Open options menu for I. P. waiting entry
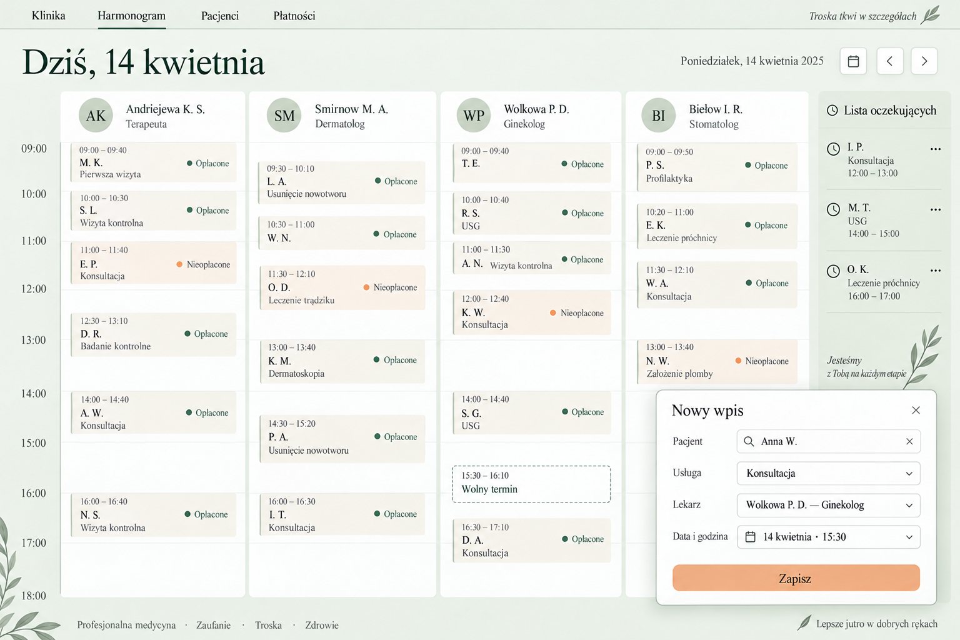Image resolution: width=960 pixels, height=640 pixels. tap(935, 149)
